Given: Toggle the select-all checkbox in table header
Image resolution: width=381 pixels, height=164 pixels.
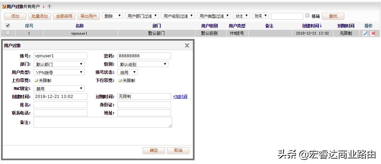Looking at the screenshot, I should point(8,25).
